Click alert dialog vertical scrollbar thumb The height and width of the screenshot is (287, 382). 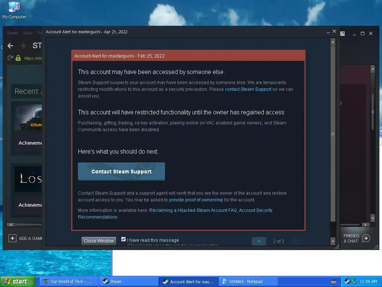tap(333, 134)
